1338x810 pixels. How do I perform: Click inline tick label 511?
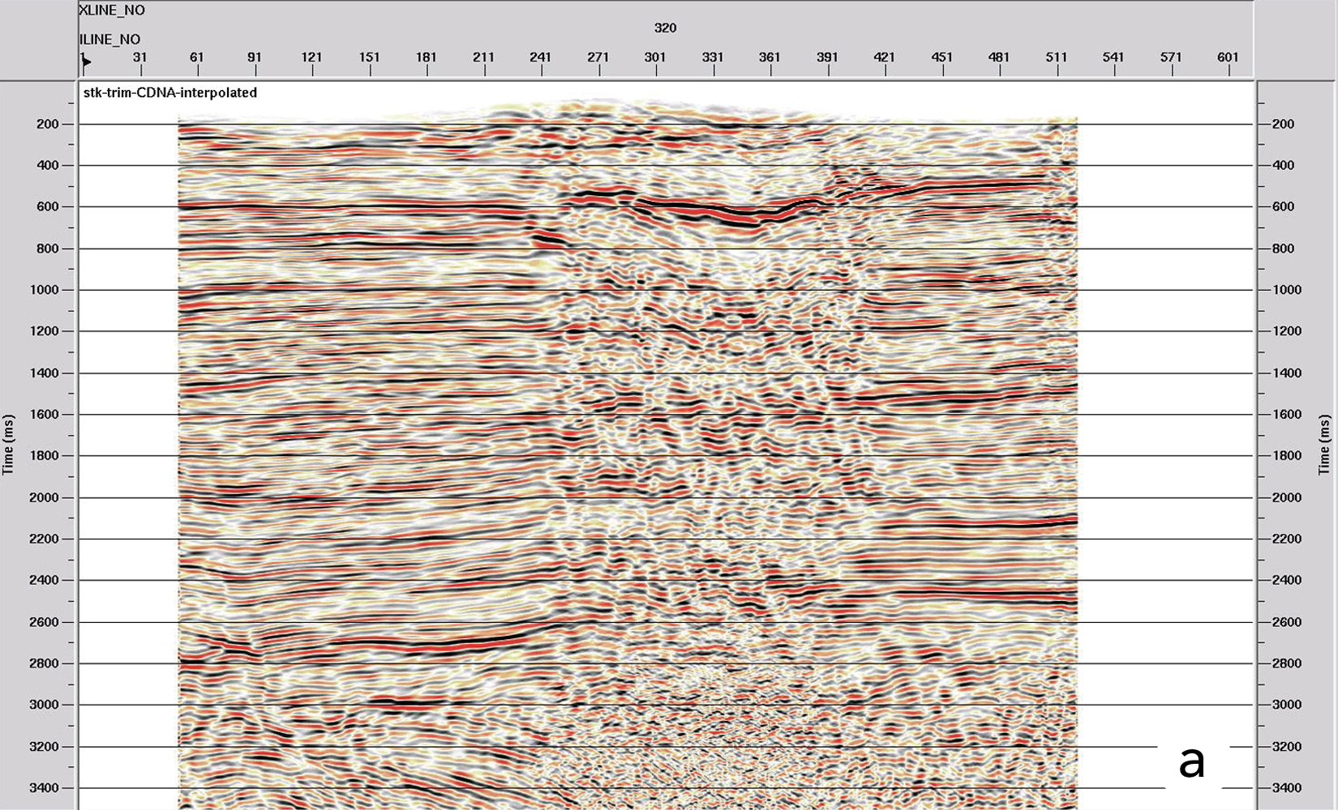pos(1057,57)
